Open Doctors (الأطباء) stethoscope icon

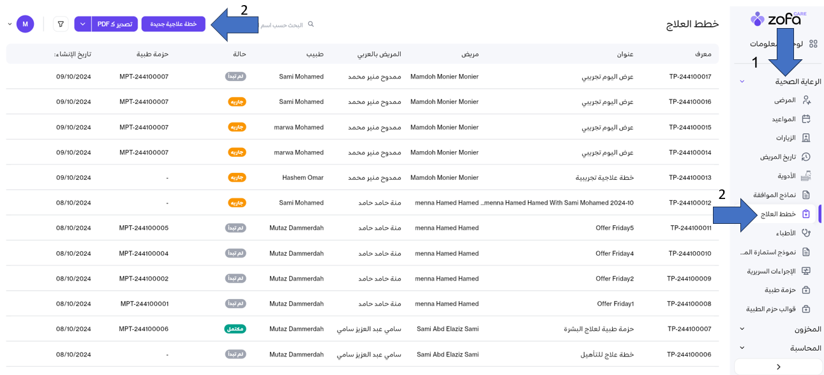(x=806, y=233)
